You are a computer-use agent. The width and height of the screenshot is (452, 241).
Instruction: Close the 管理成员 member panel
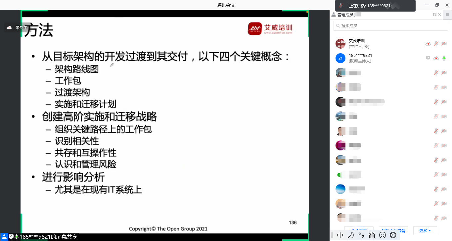440,15
